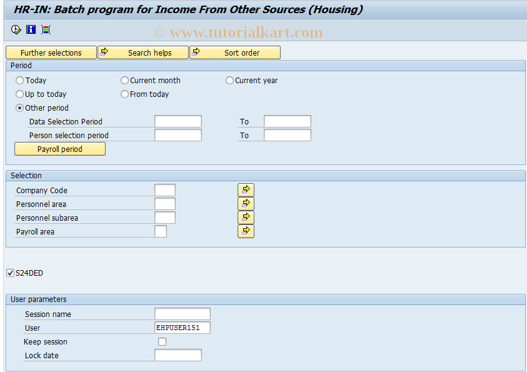The width and height of the screenshot is (527, 372).
Task: Select the Current year period
Action: 229,80
